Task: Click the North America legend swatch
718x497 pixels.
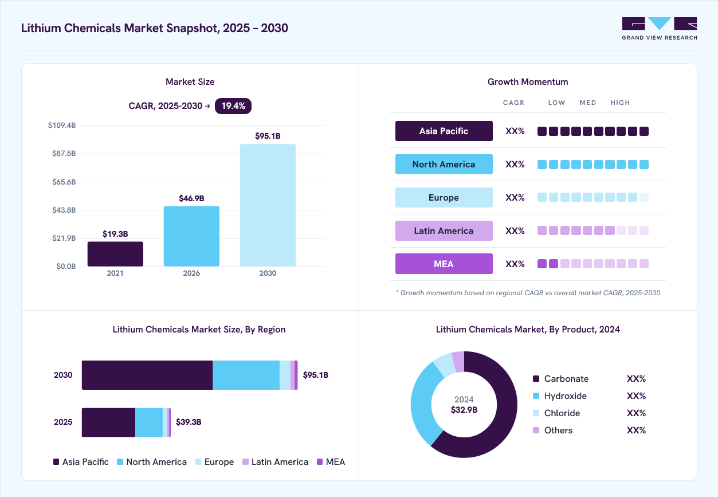Action: pos(120,462)
